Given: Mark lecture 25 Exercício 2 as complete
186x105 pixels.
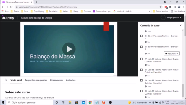Looking at the screenshot, I should [x=142, y=36].
